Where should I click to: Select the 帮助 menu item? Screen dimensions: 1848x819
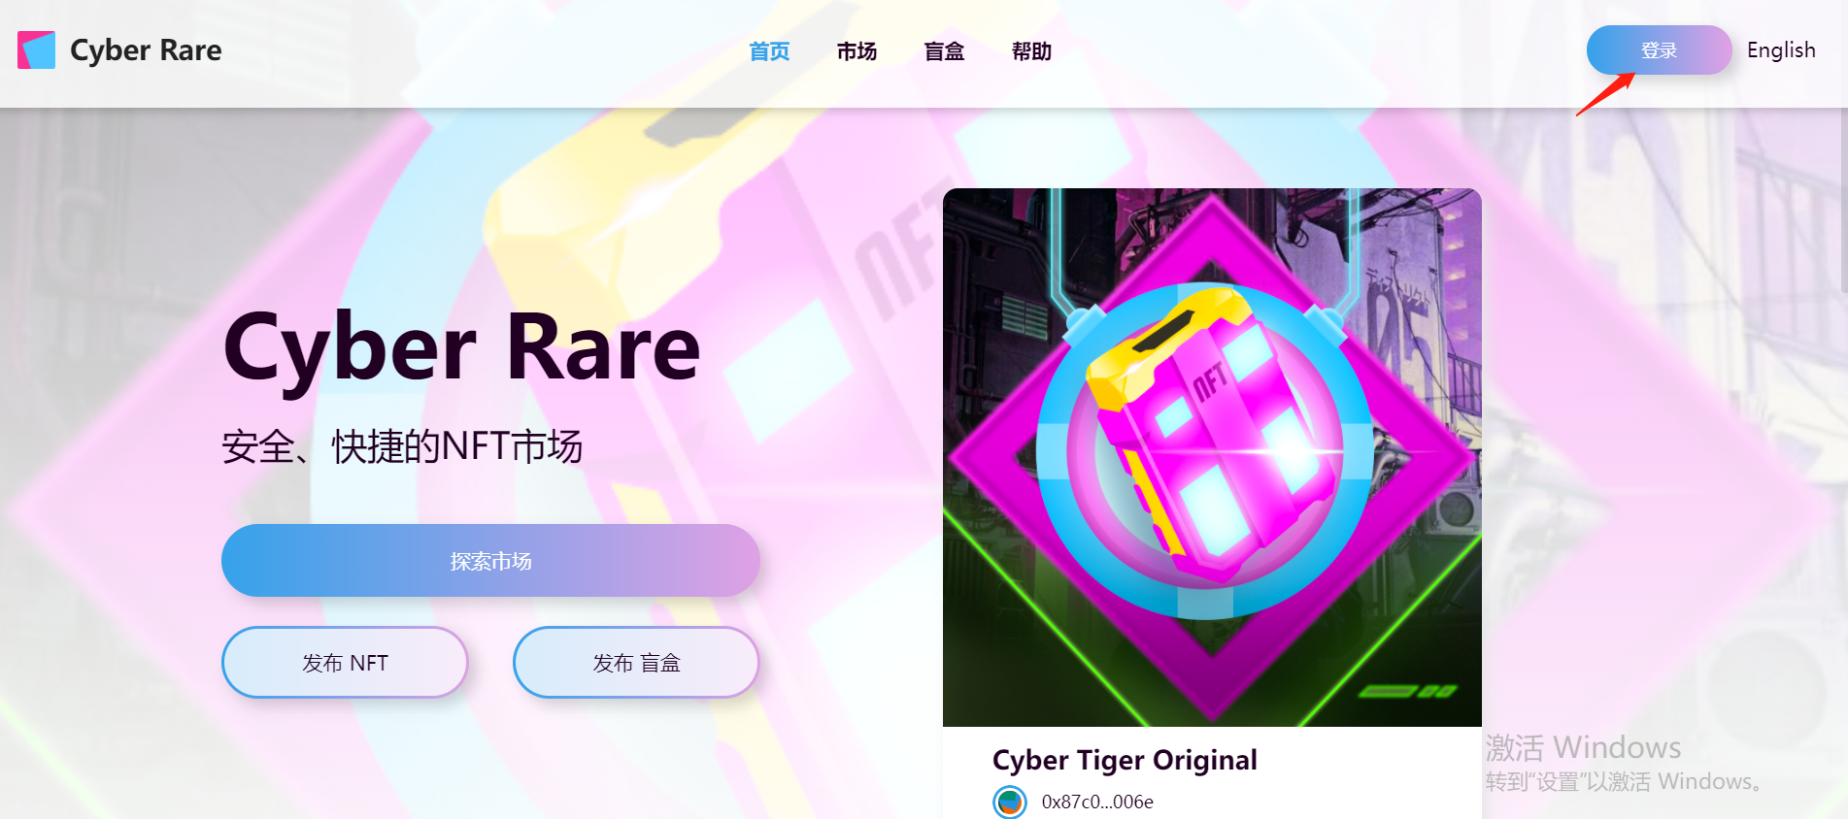pyautogui.click(x=1031, y=51)
